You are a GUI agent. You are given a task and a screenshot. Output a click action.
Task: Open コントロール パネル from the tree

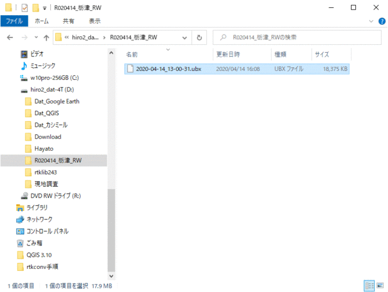(x=47, y=231)
